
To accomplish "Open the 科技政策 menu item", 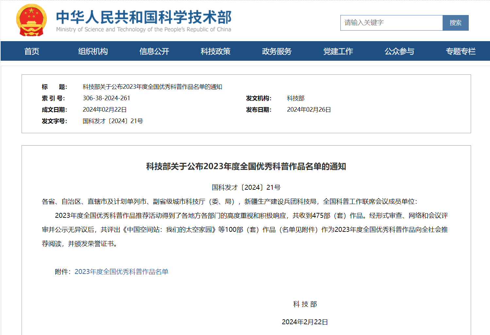I will point(215,51).
